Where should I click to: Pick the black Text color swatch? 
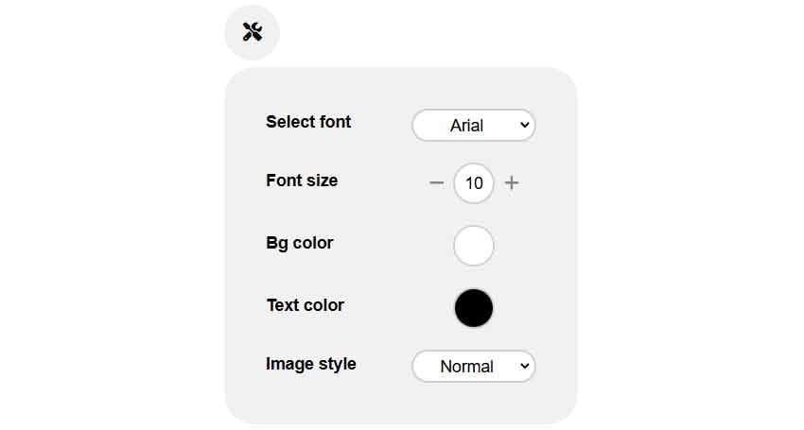(474, 308)
